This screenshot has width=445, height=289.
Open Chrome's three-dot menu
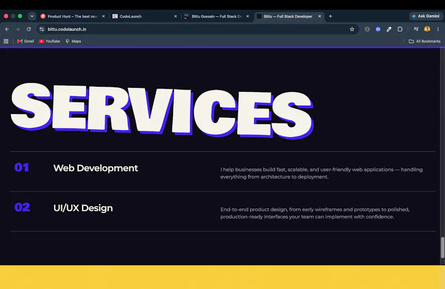[x=438, y=29]
